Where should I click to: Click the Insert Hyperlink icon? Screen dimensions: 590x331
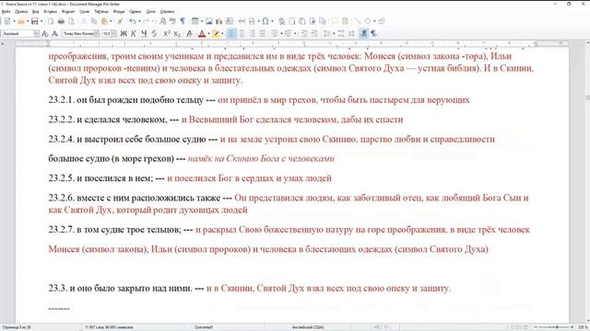point(281,21)
